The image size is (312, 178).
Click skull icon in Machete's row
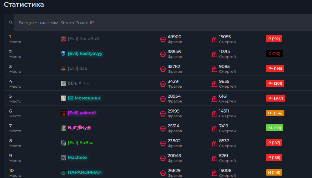pos(163,158)
